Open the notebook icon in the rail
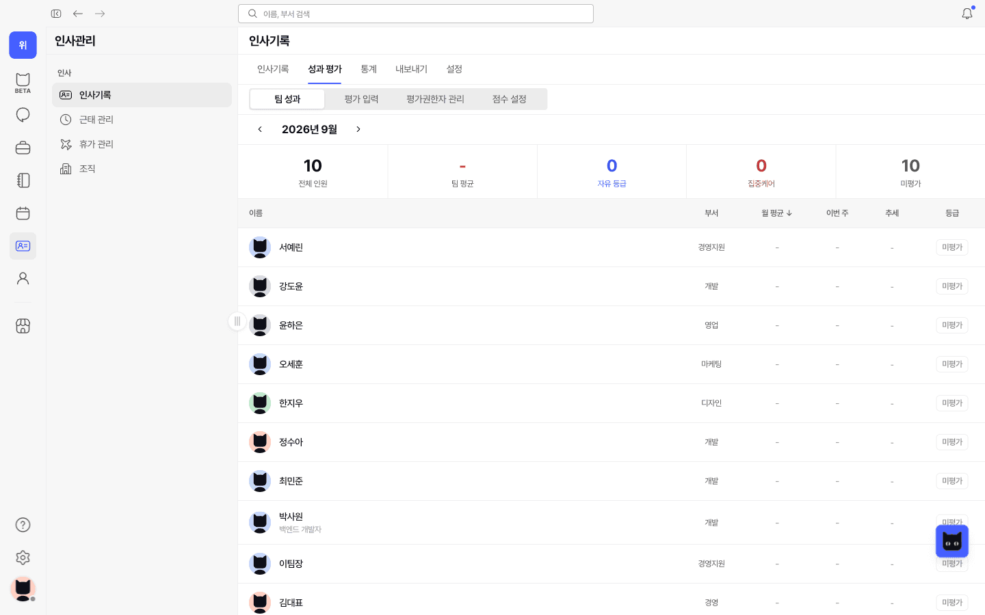The image size is (985, 615). tap(23, 180)
